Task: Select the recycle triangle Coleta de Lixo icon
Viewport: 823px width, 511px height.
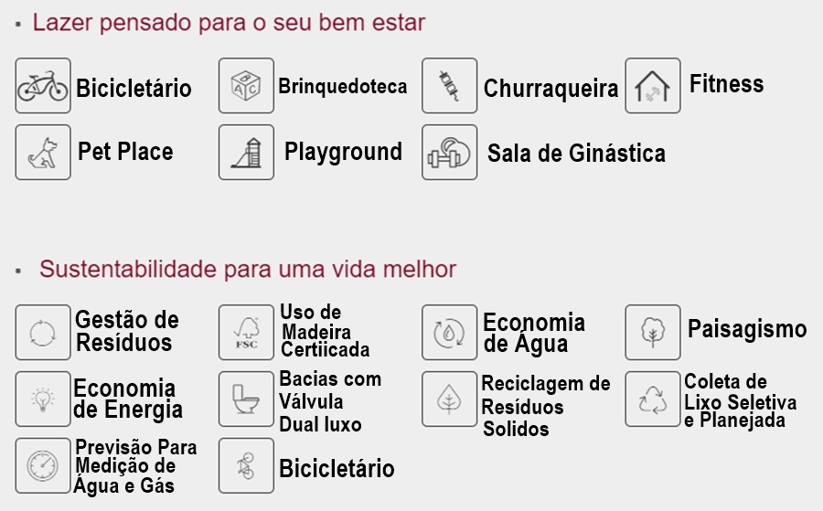Action: pyautogui.click(x=652, y=399)
